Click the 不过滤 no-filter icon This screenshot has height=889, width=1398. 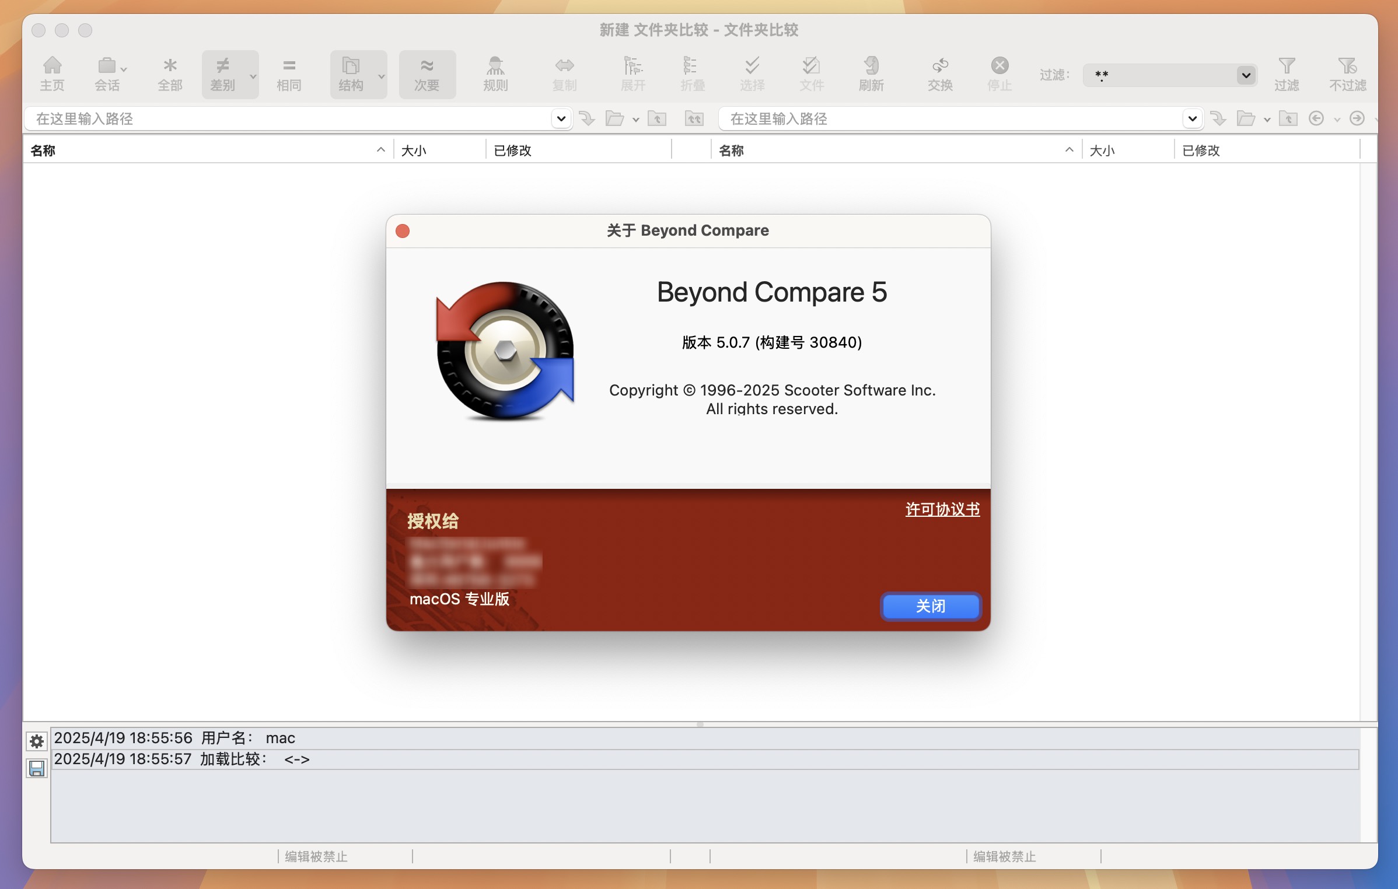point(1347,74)
